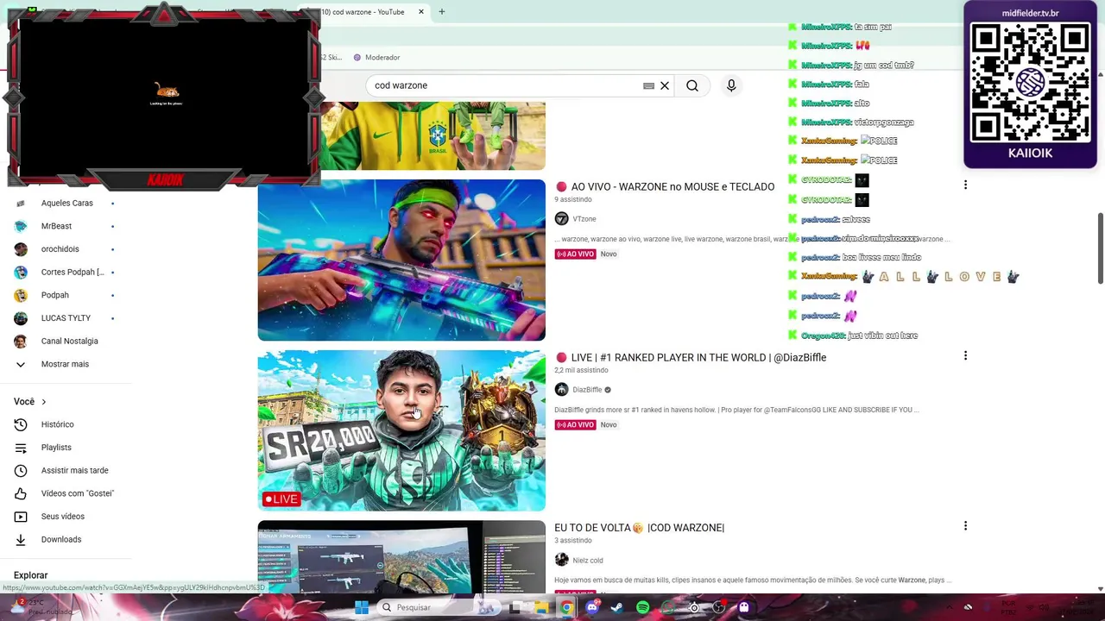Open OBS Studio from the taskbar
This screenshot has height=621, width=1105.
tap(718, 607)
